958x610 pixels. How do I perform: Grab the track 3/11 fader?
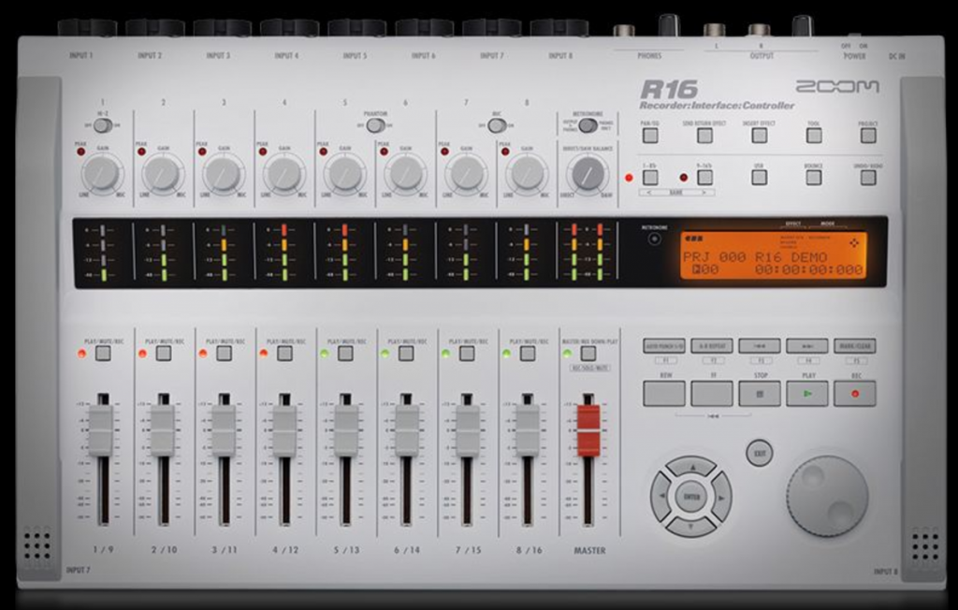224,430
